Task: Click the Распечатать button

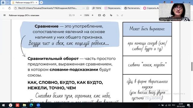Action: (132, 8)
